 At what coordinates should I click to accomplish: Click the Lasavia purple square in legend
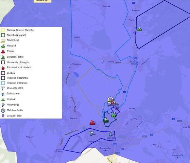(3, 73)
